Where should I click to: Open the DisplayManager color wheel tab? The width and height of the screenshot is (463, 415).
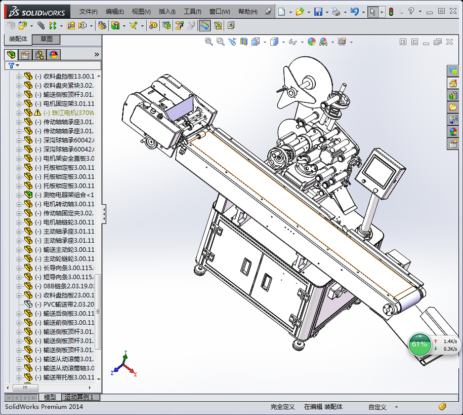coord(54,54)
